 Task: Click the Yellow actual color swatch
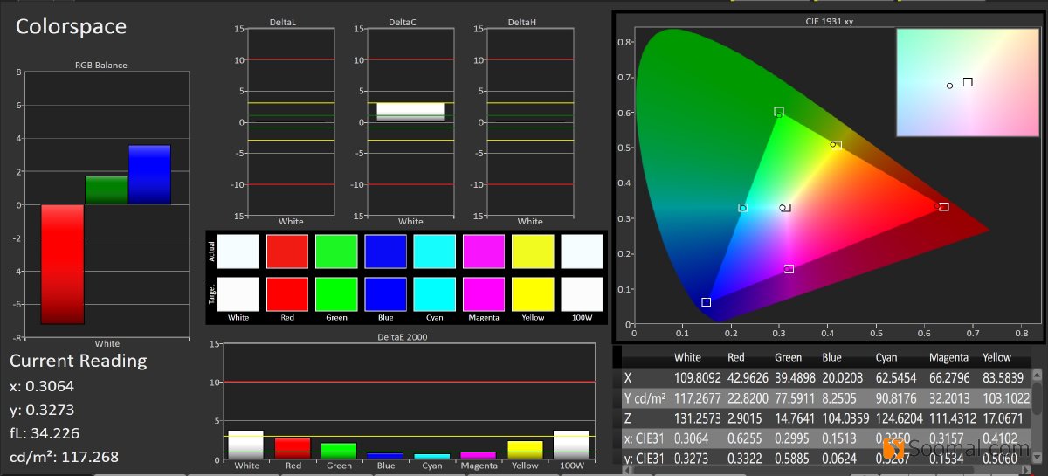tap(533, 251)
